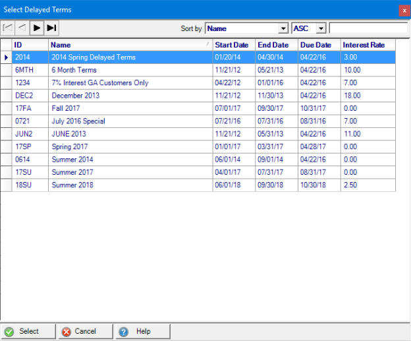The image size is (411, 341).
Task: Click the search text field beside ASC
Action: pos(368,28)
